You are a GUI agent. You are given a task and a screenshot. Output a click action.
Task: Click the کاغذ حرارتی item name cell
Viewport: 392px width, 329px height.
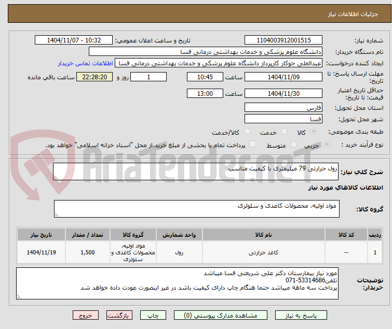tap(264, 252)
